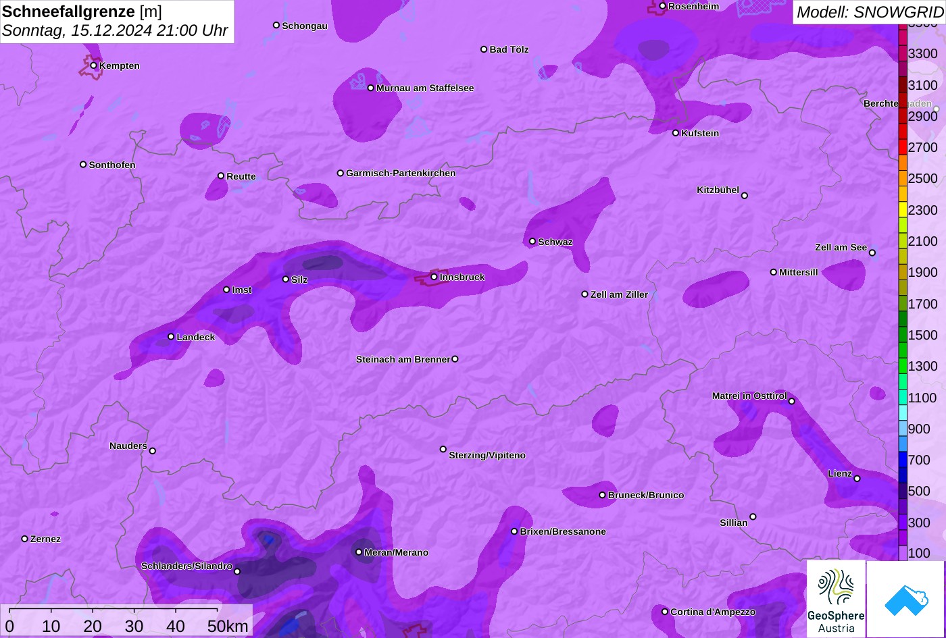Click the date Sonntag, 15.12.2024 21:00 Uhr
946x638 pixels.
pyautogui.click(x=115, y=30)
